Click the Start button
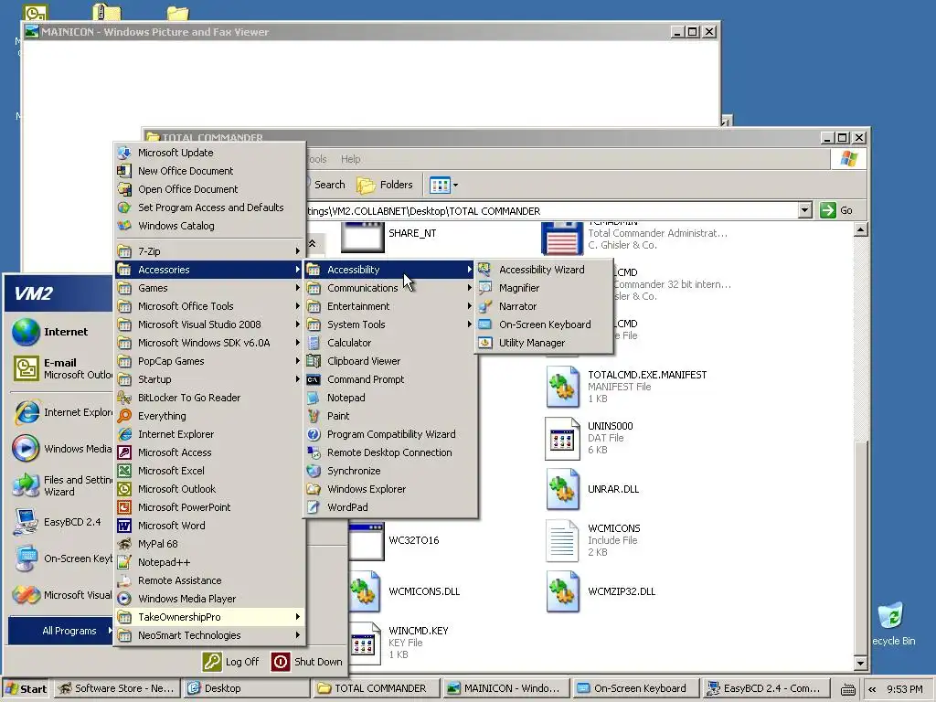The height and width of the screenshot is (702, 936). click(x=26, y=688)
